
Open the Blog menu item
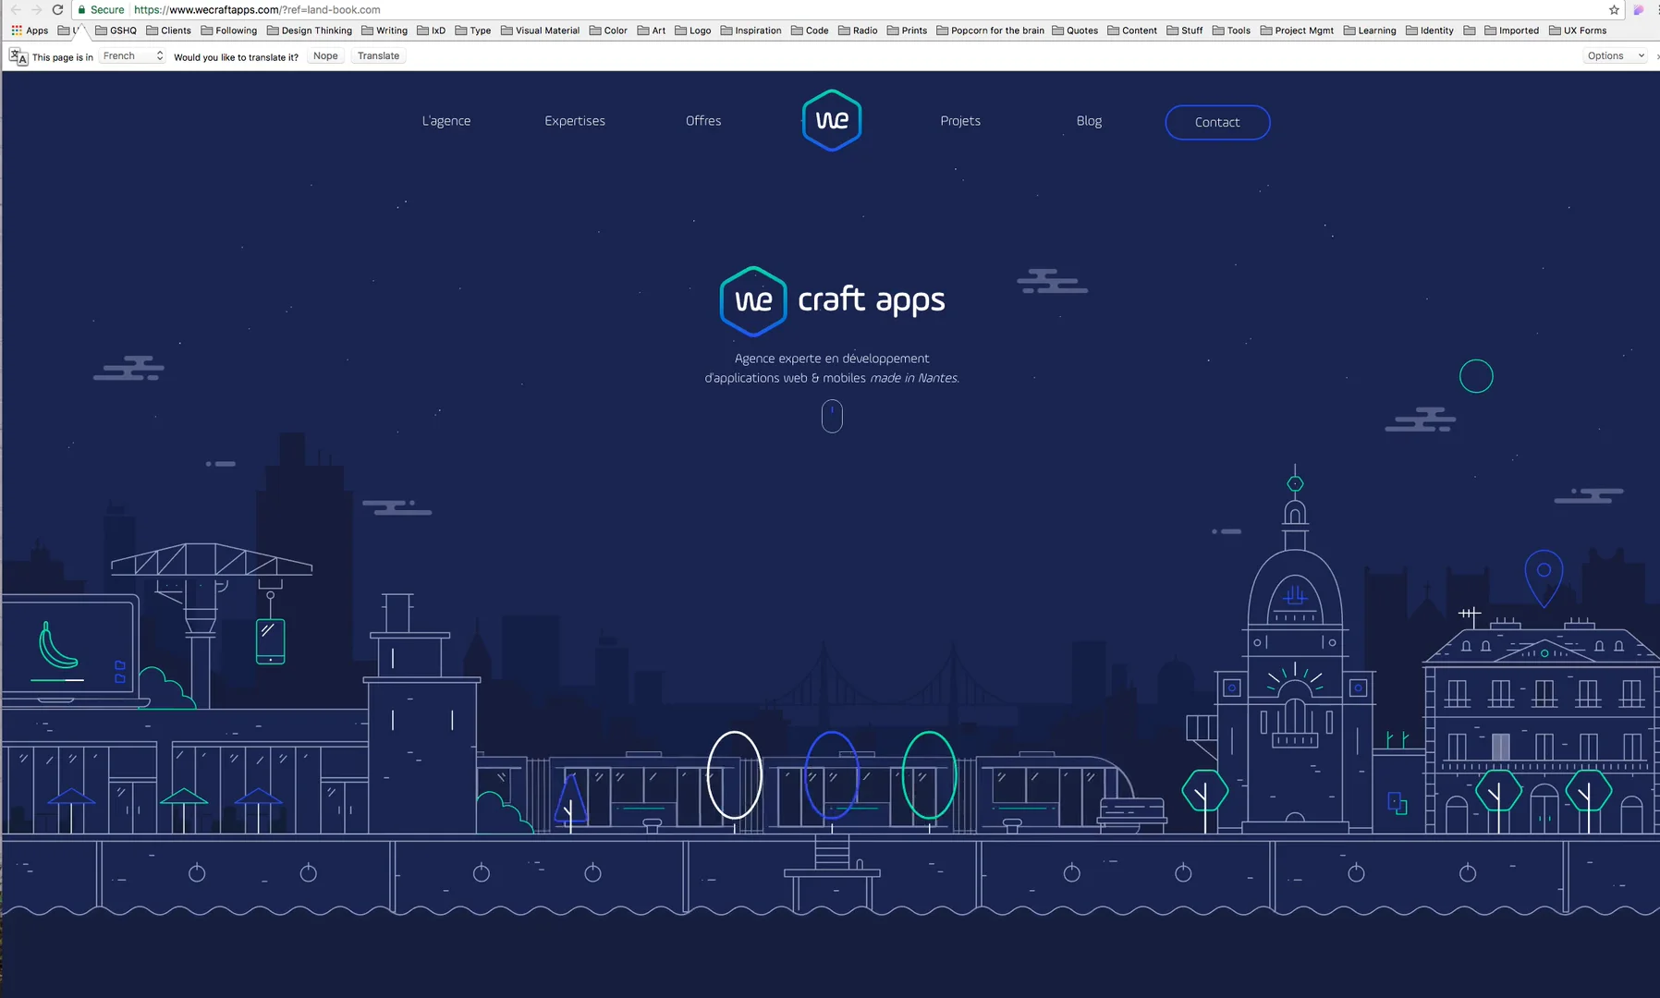[1089, 121]
